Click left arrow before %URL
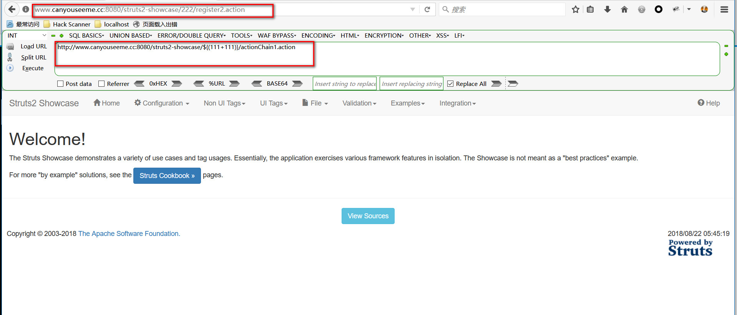 pyautogui.click(x=199, y=84)
